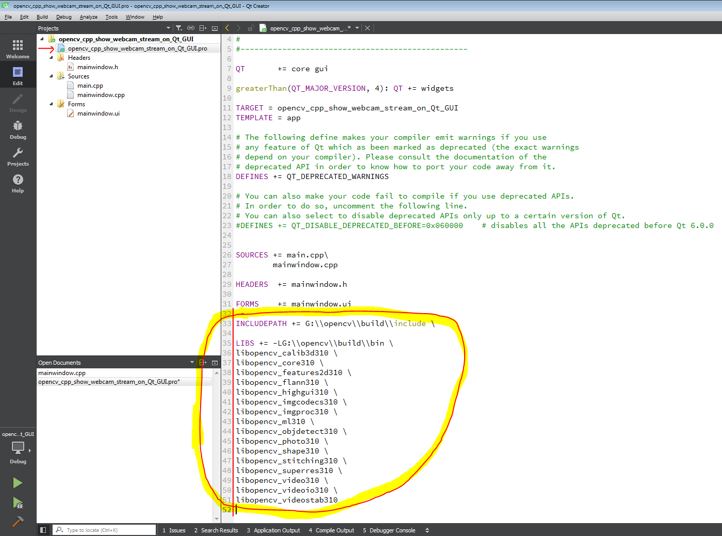
Task: Toggle the left sidebar visibility
Action: 43,530
